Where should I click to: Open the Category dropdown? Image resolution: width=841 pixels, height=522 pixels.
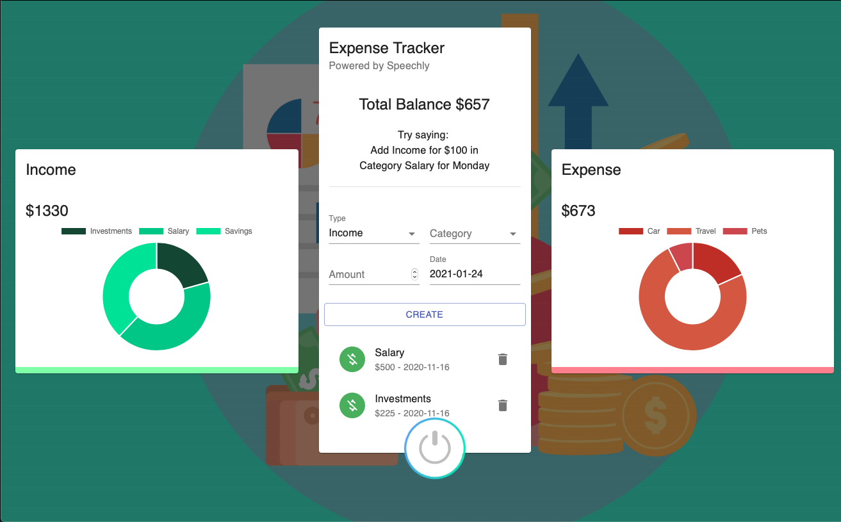(475, 234)
